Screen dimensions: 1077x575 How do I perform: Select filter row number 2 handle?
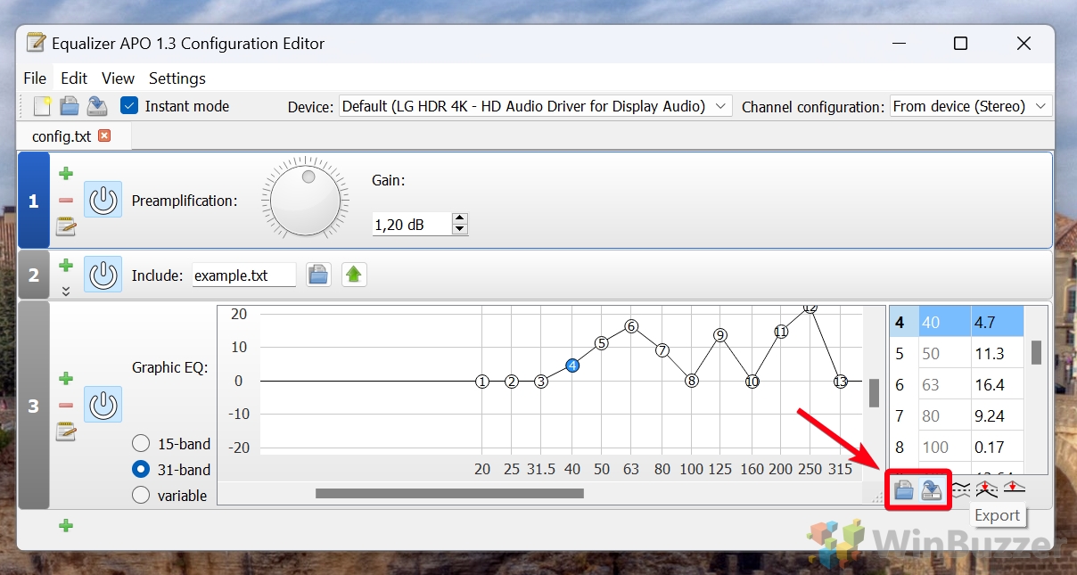34,275
